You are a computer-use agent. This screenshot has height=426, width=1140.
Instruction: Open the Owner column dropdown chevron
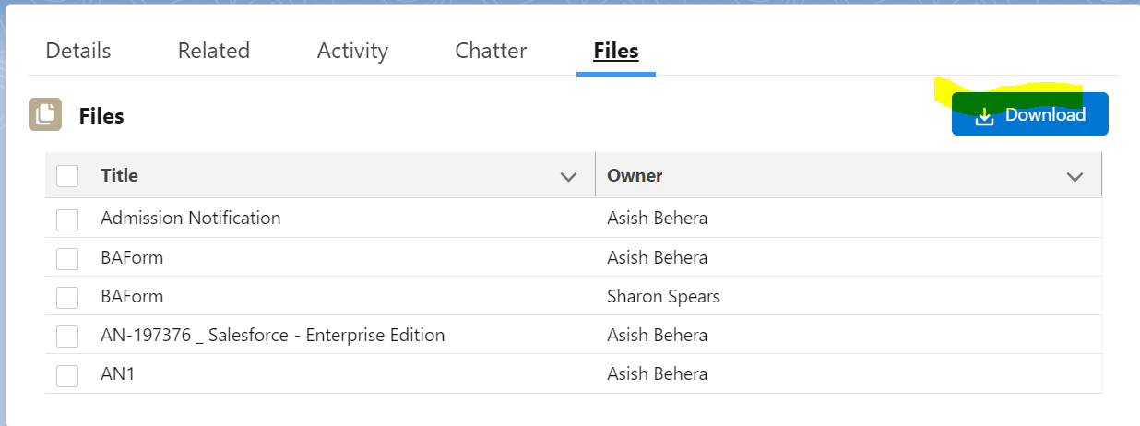(x=1075, y=176)
